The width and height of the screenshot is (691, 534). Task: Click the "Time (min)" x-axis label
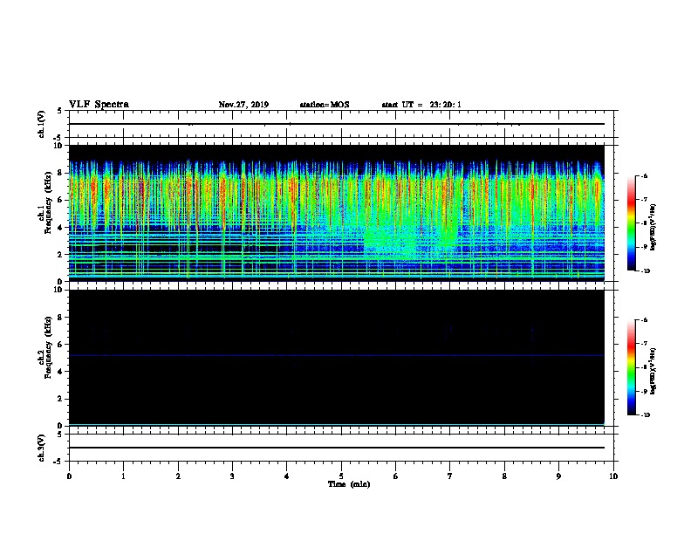pos(349,484)
